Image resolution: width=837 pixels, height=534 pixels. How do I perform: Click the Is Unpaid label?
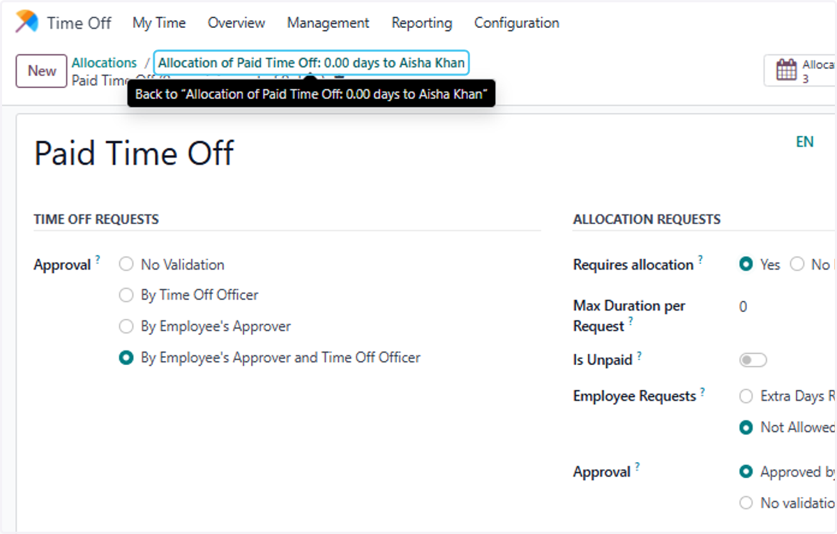(603, 360)
